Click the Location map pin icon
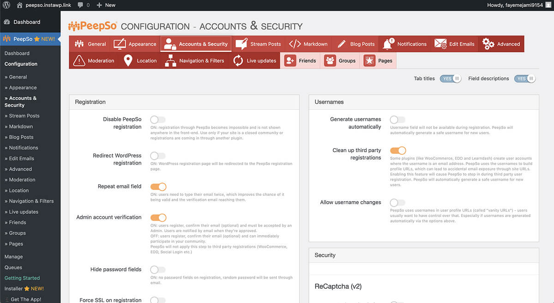The height and width of the screenshot is (303, 554). click(x=128, y=60)
